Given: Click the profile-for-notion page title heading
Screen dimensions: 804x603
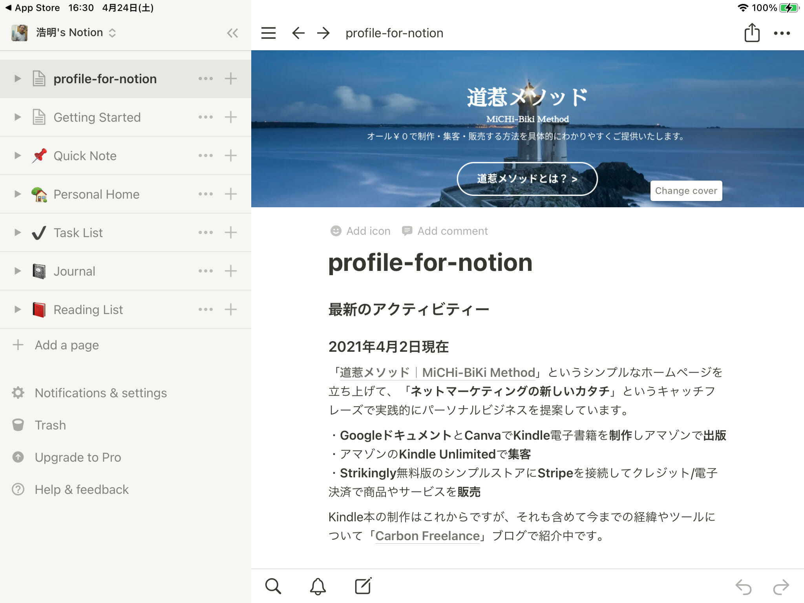Looking at the screenshot, I should [x=430, y=262].
